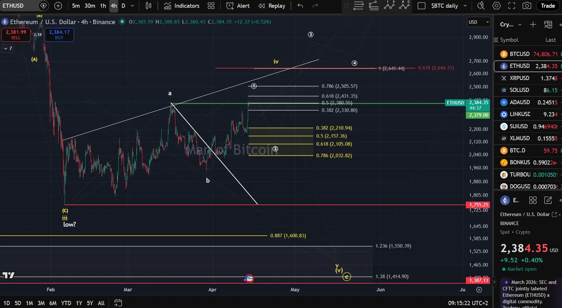Grab the floating drawing toolbar drag handle

pos(346,6)
